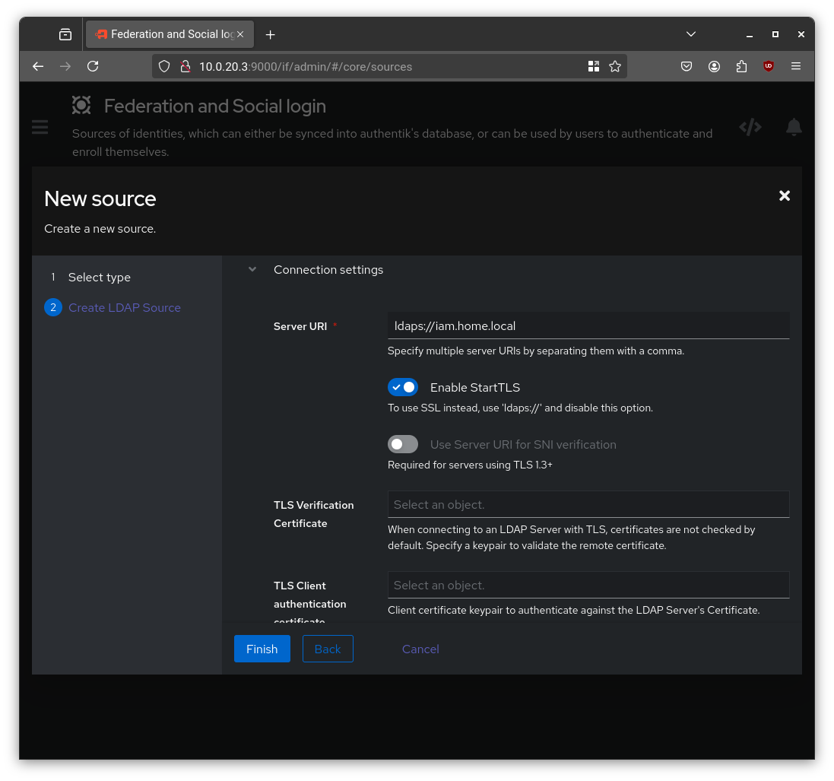This screenshot has width=834, height=781.
Task: Click the Finish button
Action: tap(262, 649)
